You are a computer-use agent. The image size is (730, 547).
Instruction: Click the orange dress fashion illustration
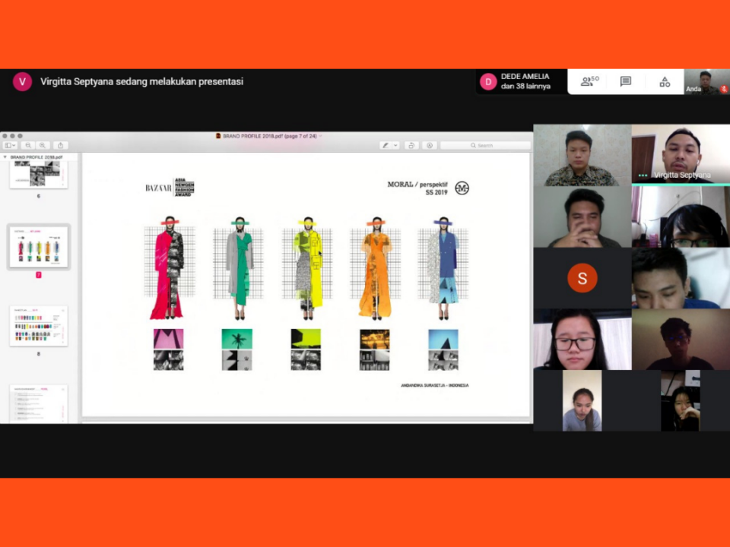click(x=376, y=268)
